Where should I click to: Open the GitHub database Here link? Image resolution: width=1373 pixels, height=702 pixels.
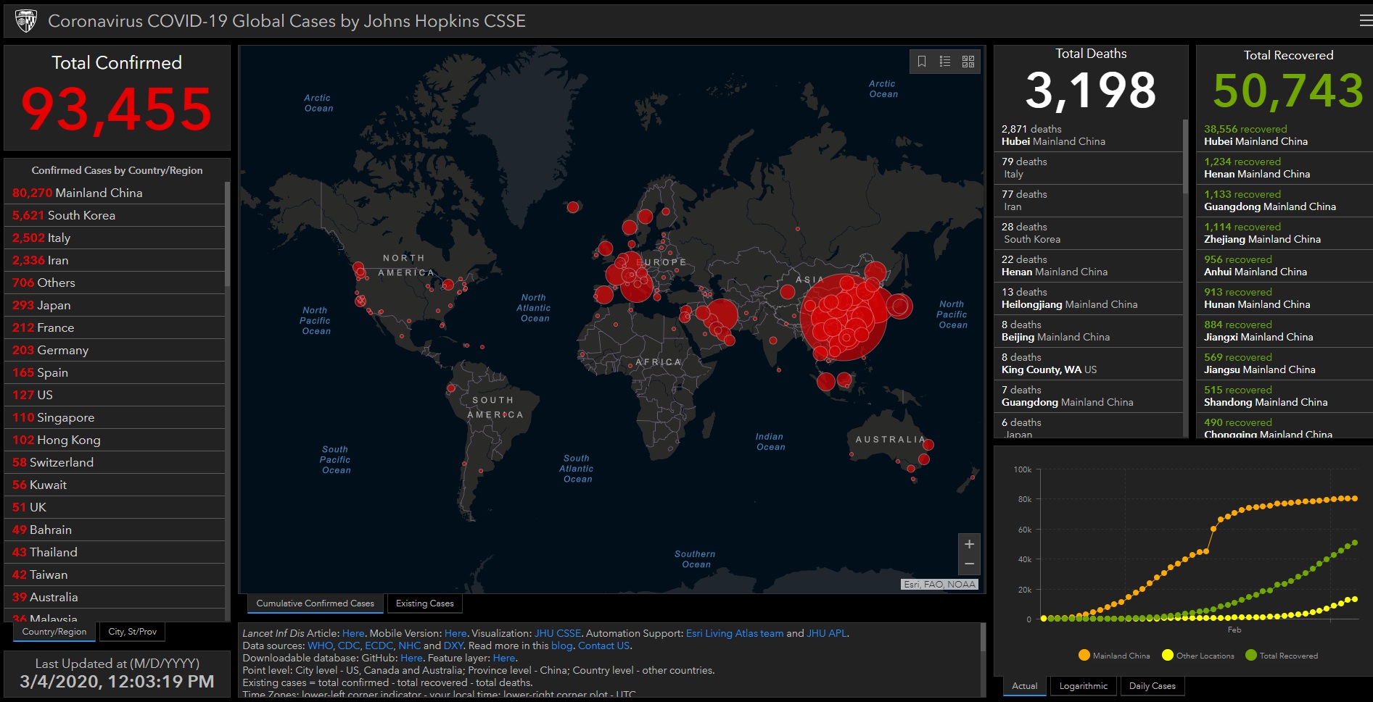(411, 658)
